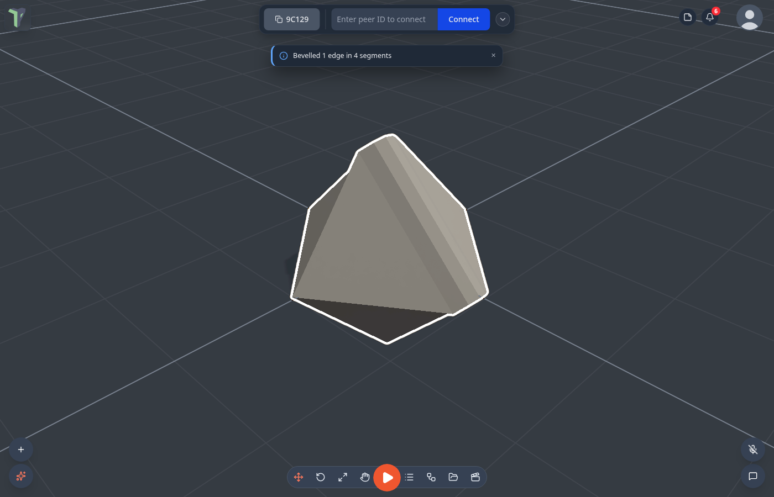Open the chat panel
Viewport: 774px width, 497px height.
(753, 476)
